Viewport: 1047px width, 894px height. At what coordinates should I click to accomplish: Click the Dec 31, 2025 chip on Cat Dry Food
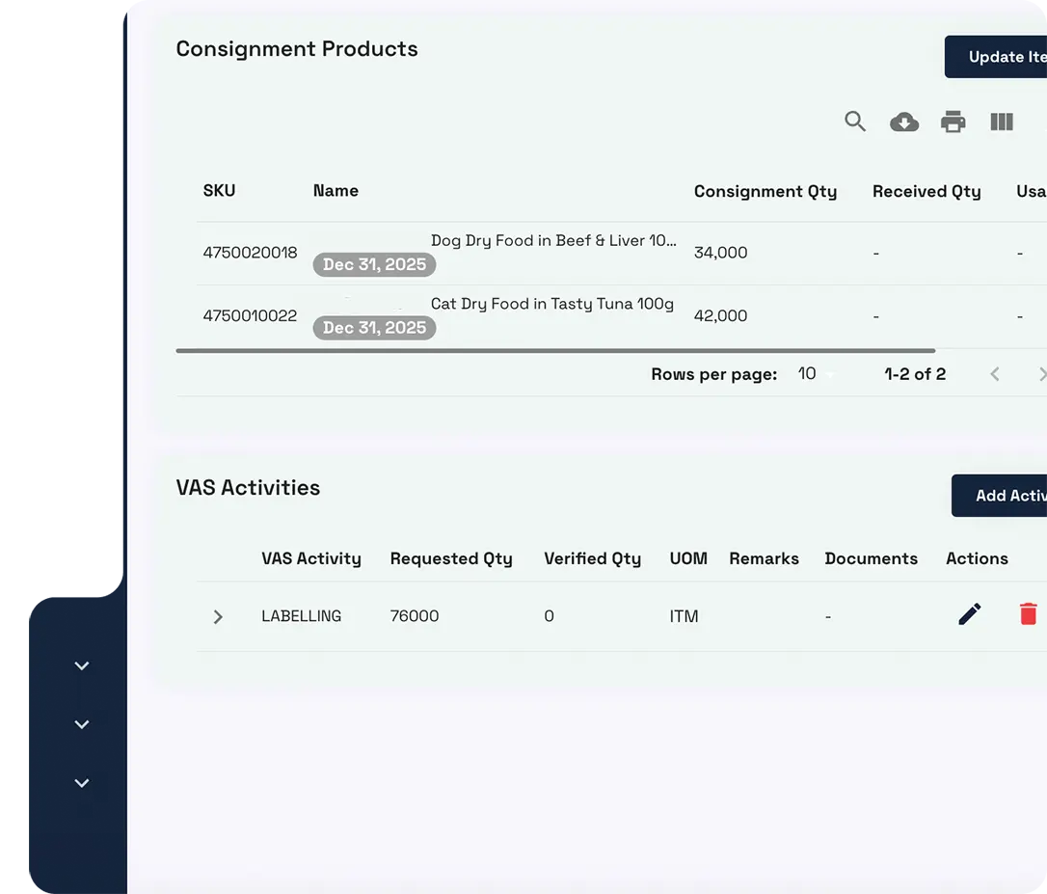pos(374,328)
